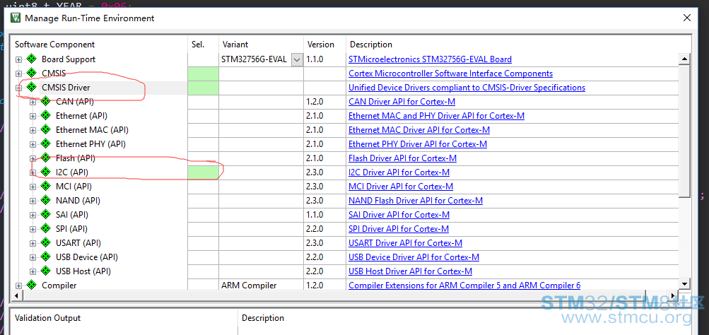
Task: Expand the SPI (API) node
Action: [x=33, y=229]
